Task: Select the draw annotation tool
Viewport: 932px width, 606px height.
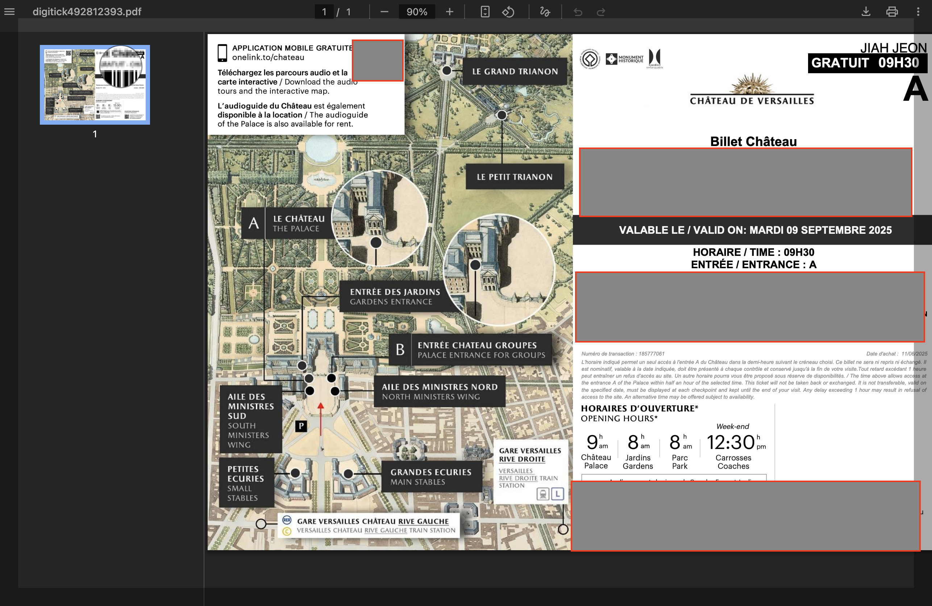Action: pyautogui.click(x=545, y=12)
